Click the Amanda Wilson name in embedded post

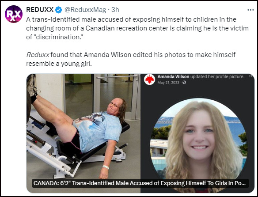[x=173, y=76]
